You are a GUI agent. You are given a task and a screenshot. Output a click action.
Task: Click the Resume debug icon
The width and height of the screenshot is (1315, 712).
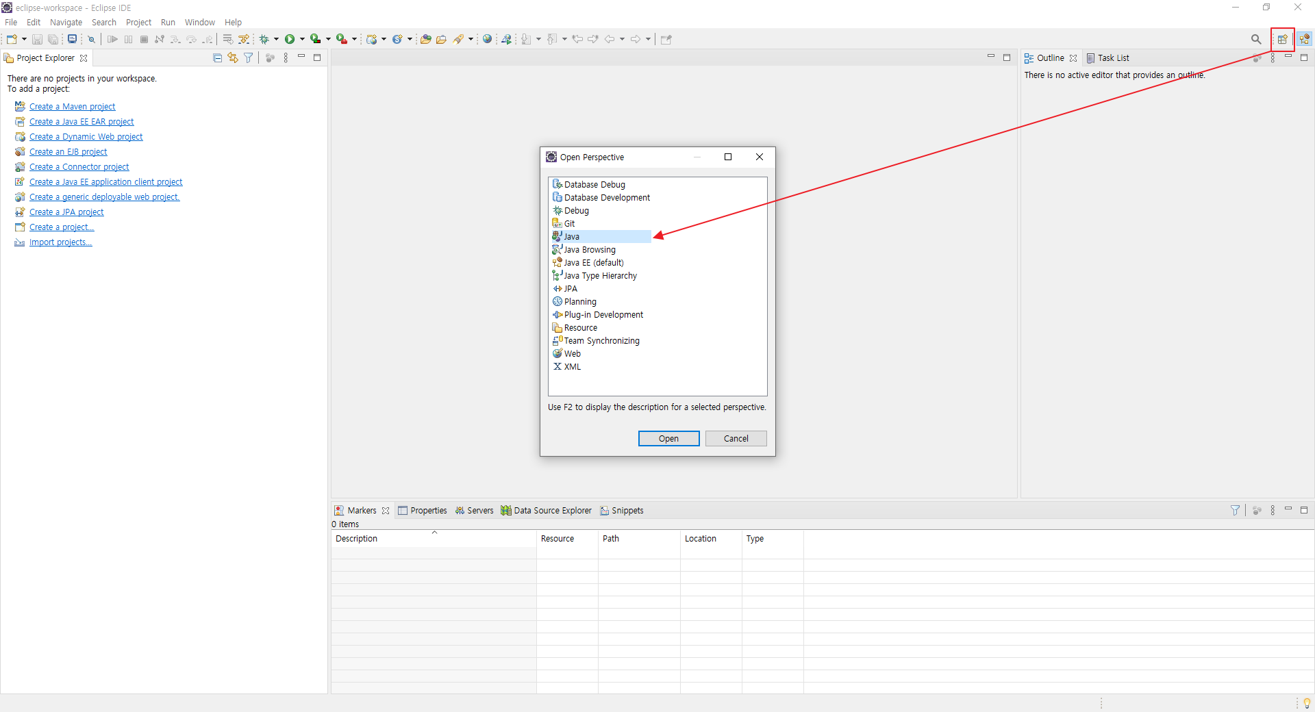(112, 39)
